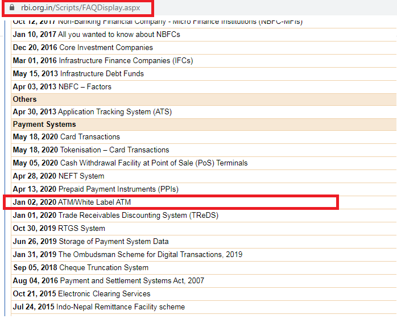
Task: Open NBFC-MFIs FAQ dated Oct 12, 2017
Action: click(x=180, y=22)
